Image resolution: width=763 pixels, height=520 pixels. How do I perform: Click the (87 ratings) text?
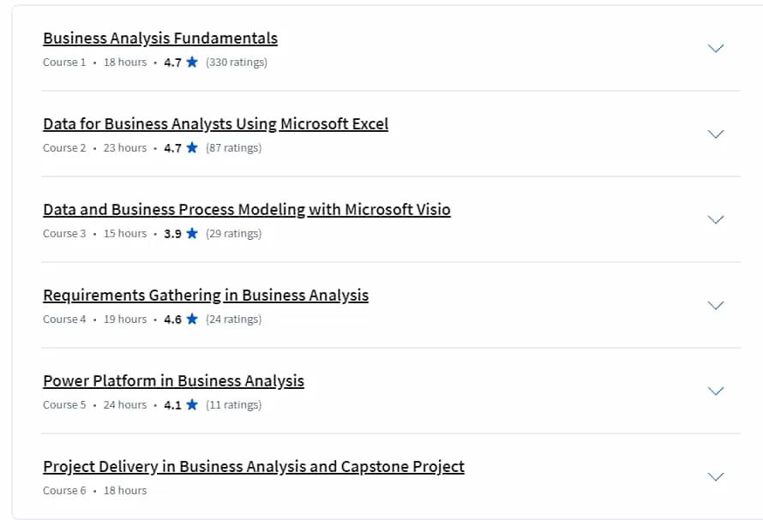pyautogui.click(x=233, y=148)
